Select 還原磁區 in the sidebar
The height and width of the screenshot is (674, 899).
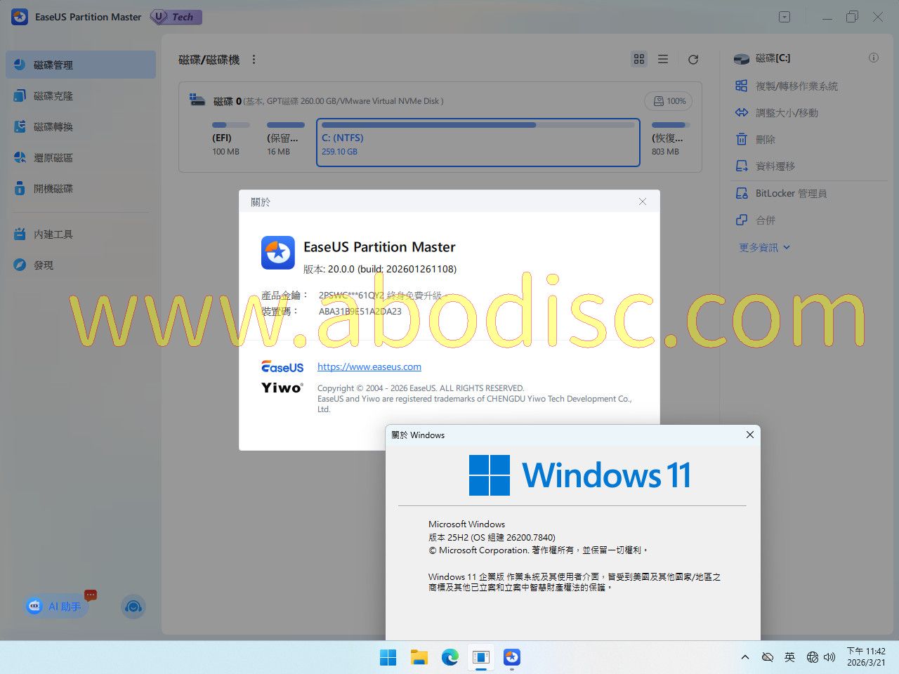pos(53,157)
